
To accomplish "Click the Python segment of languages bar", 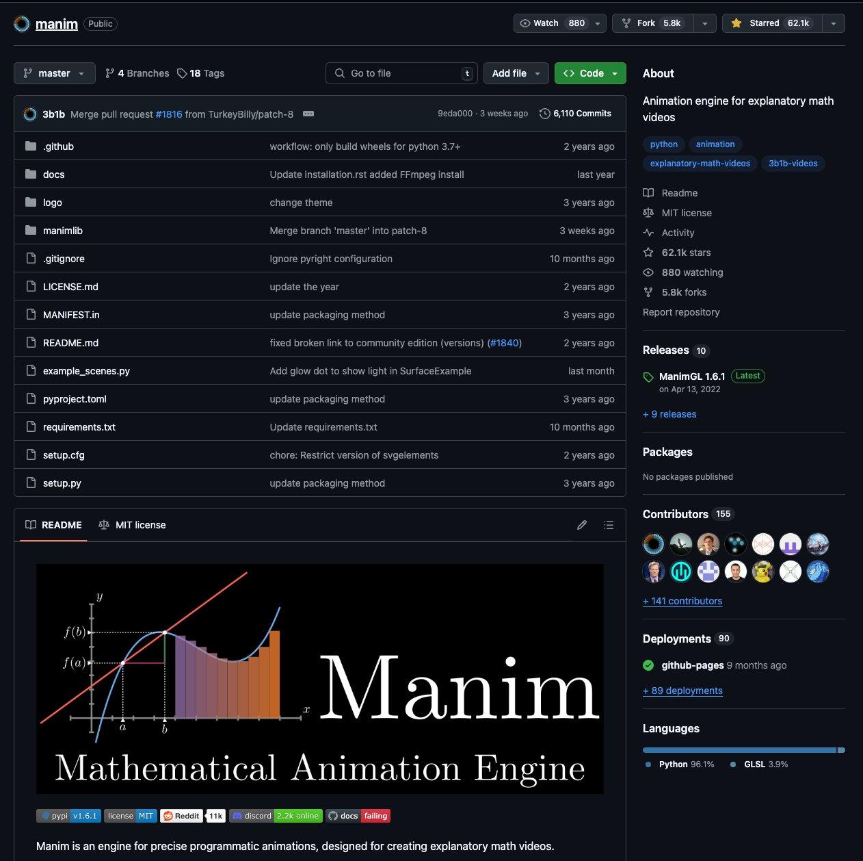I will coord(739,750).
